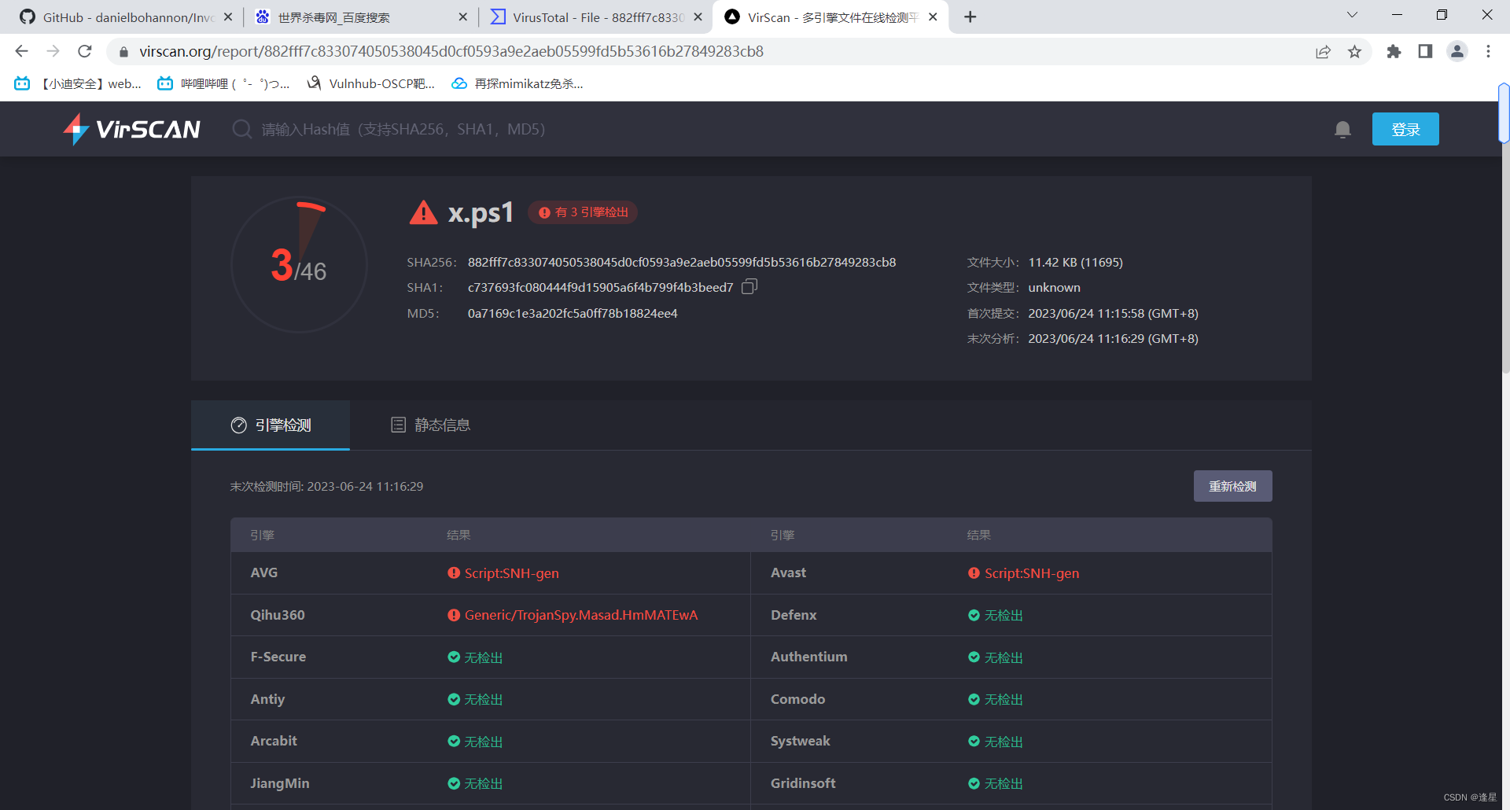
Task: Switch to the VirusTotal File tab
Action: click(596, 17)
